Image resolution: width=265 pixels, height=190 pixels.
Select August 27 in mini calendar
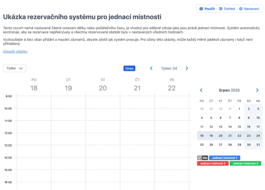(221, 145)
